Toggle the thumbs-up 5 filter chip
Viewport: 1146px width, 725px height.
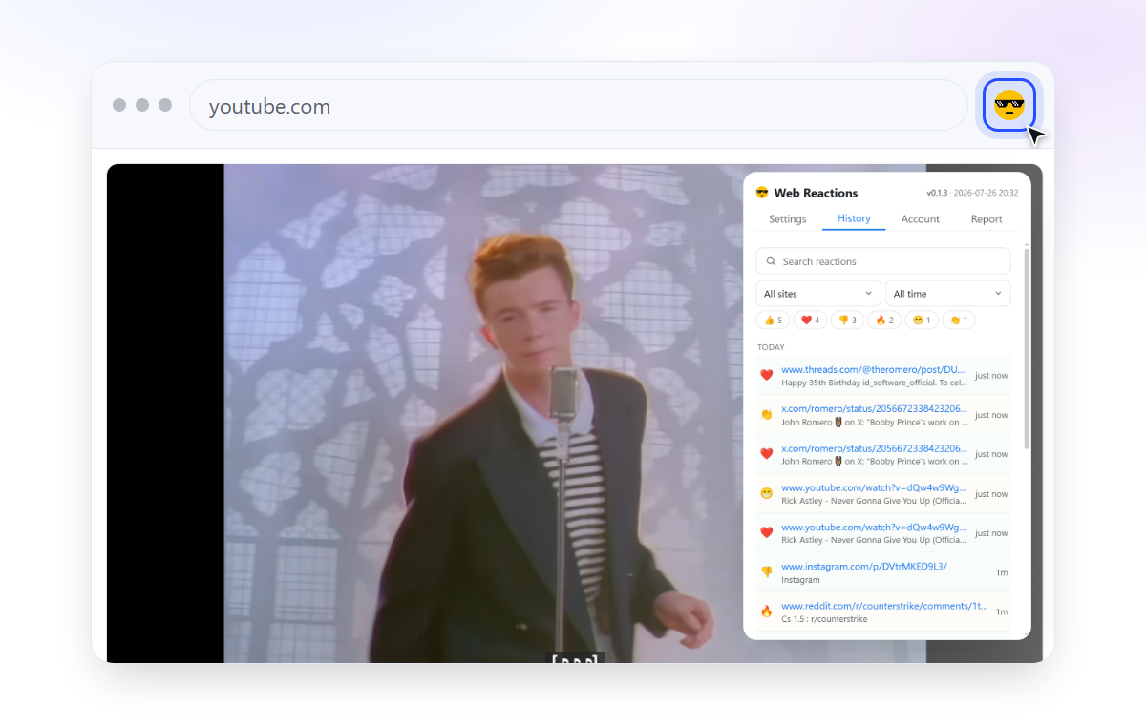click(774, 321)
